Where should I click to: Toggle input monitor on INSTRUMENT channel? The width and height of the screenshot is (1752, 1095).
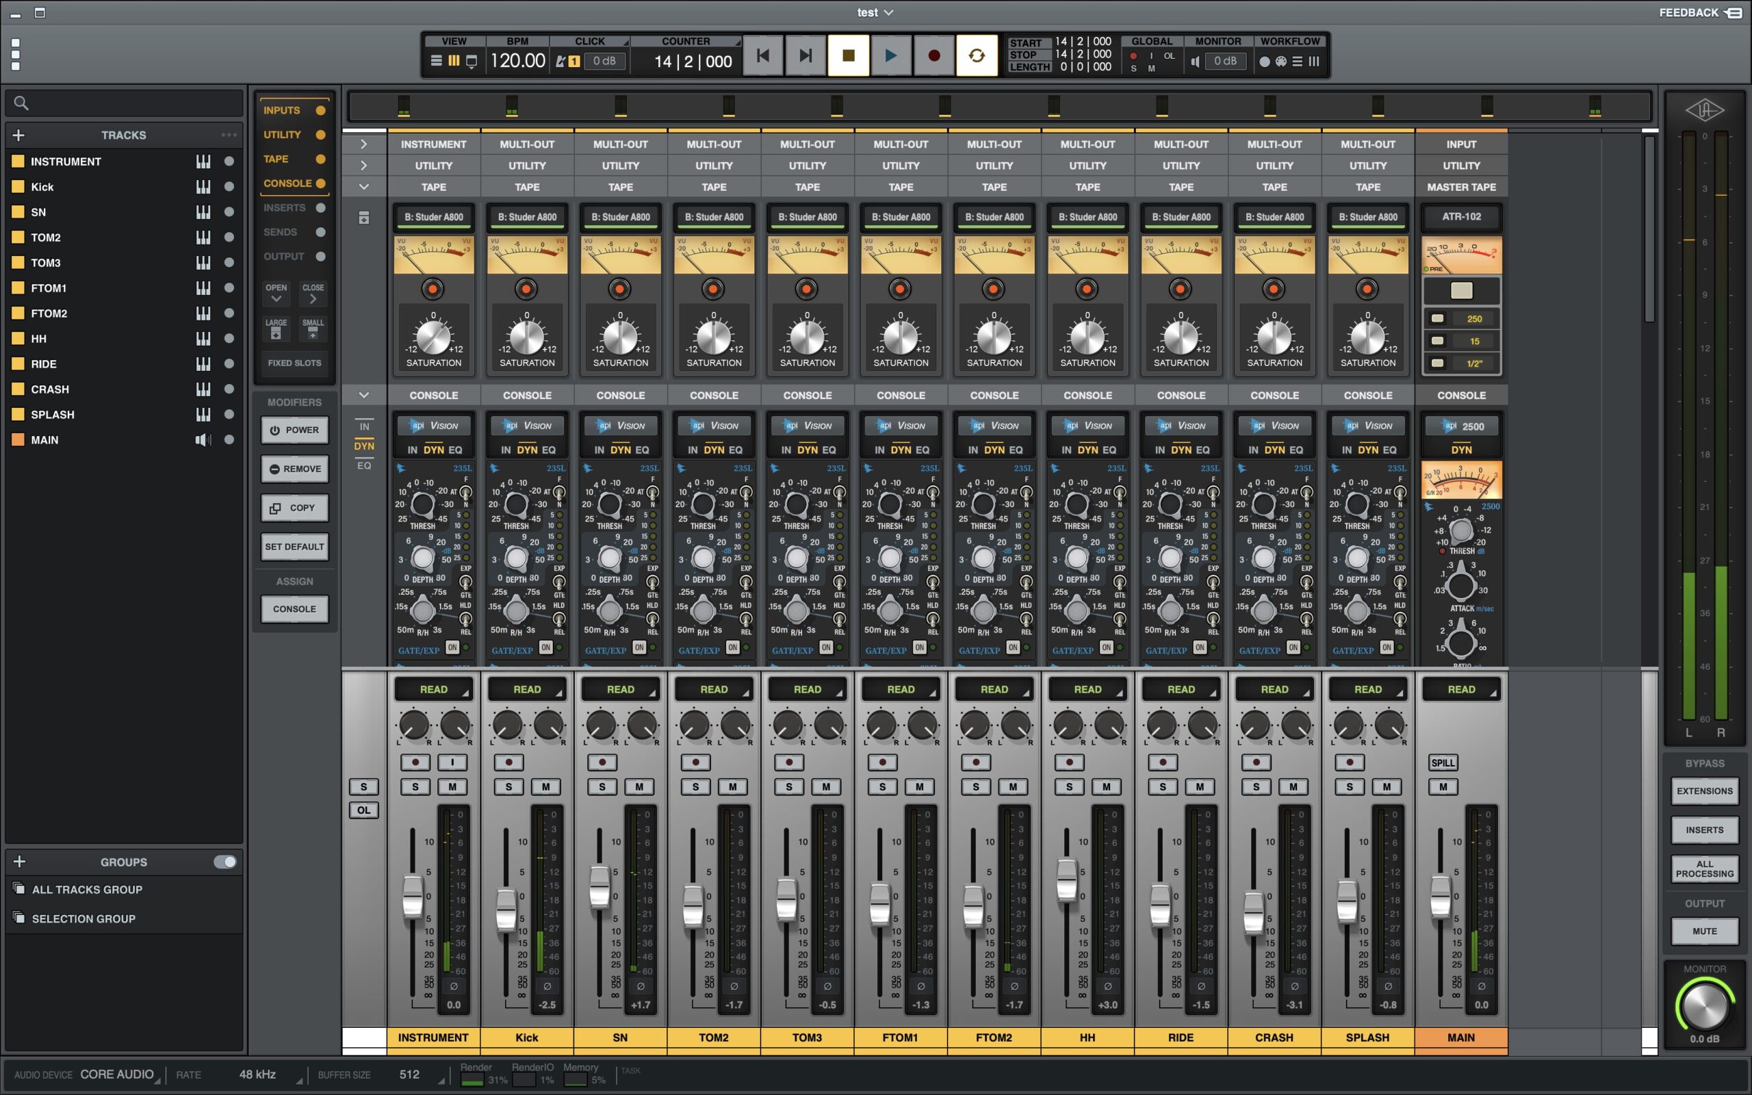[x=452, y=762]
